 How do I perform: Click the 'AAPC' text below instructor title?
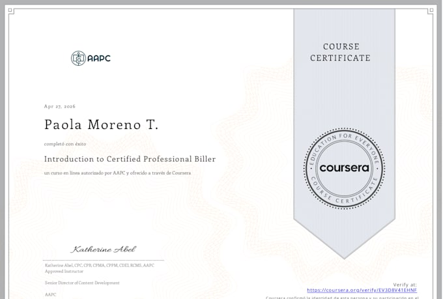click(51, 294)
